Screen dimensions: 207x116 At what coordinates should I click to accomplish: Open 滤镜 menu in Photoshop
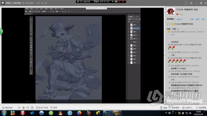[47, 9]
